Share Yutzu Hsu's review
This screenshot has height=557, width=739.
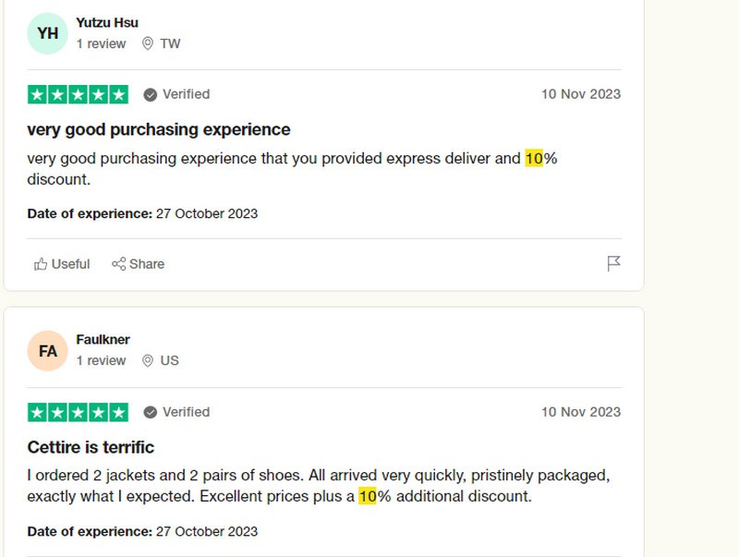(x=138, y=264)
